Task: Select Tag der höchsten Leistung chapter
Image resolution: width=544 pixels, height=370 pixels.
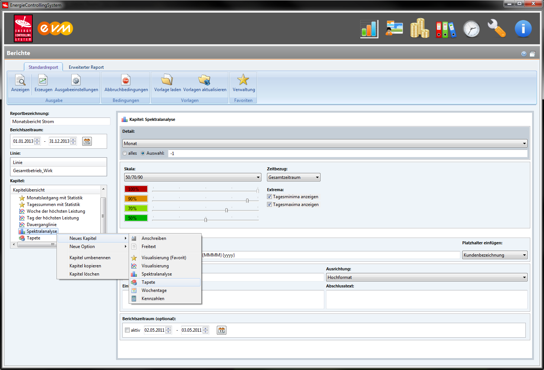Action: [x=53, y=218]
